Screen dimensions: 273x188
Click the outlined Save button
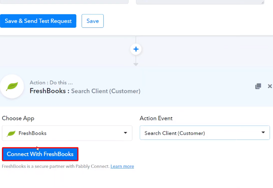[93, 21]
